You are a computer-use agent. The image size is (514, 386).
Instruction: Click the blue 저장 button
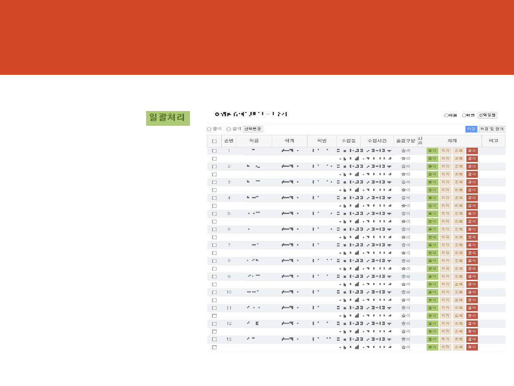click(471, 129)
